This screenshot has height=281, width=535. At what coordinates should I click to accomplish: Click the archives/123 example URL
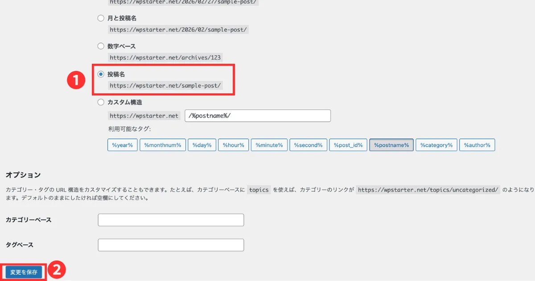click(165, 57)
